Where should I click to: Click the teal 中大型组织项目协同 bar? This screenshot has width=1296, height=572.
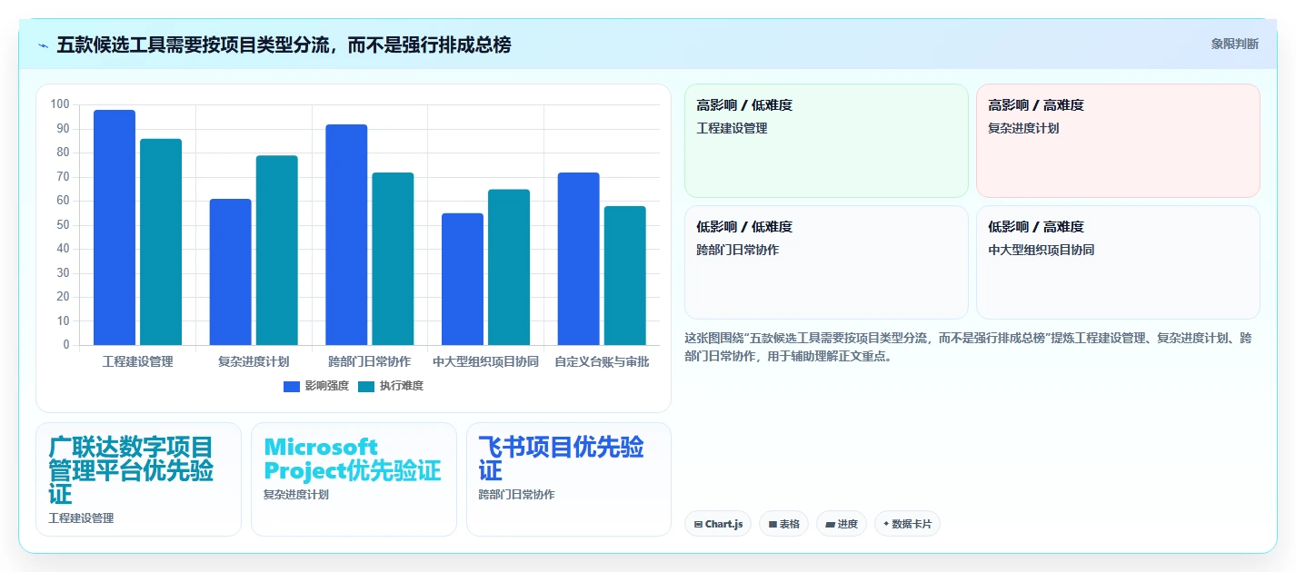pos(509,267)
